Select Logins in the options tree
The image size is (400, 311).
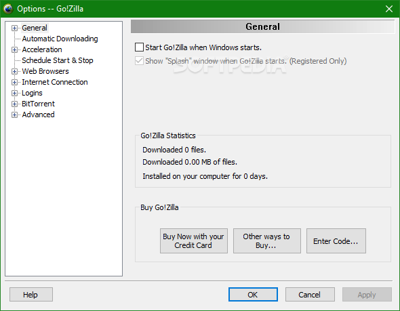click(x=32, y=93)
